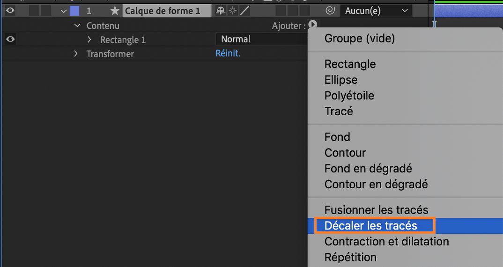The width and height of the screenshot is (503, 267).
Task: Toggle the shy switch (anchor icon)
Action: pos(221,10)
